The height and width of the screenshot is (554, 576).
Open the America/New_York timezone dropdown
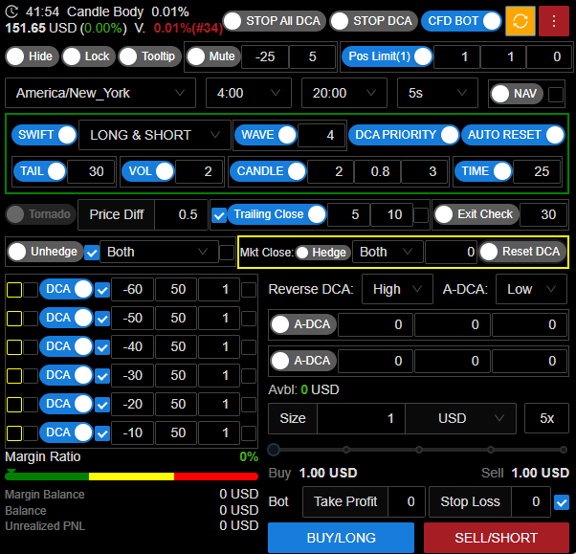tap(101, 94)
